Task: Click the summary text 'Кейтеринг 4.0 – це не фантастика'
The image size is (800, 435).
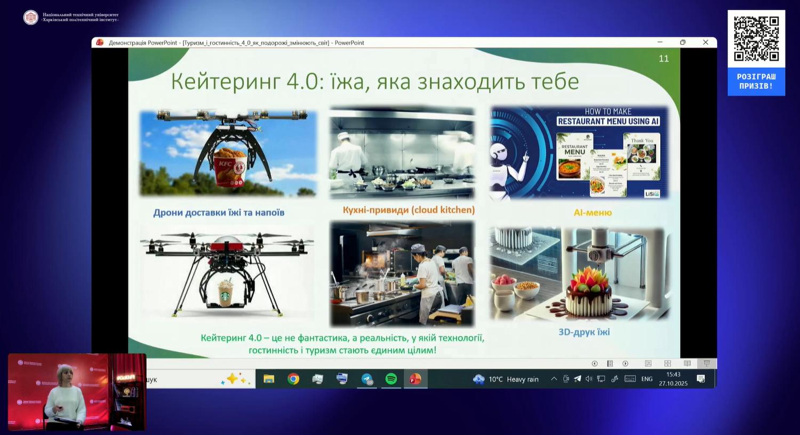Action: pos(342,344)
